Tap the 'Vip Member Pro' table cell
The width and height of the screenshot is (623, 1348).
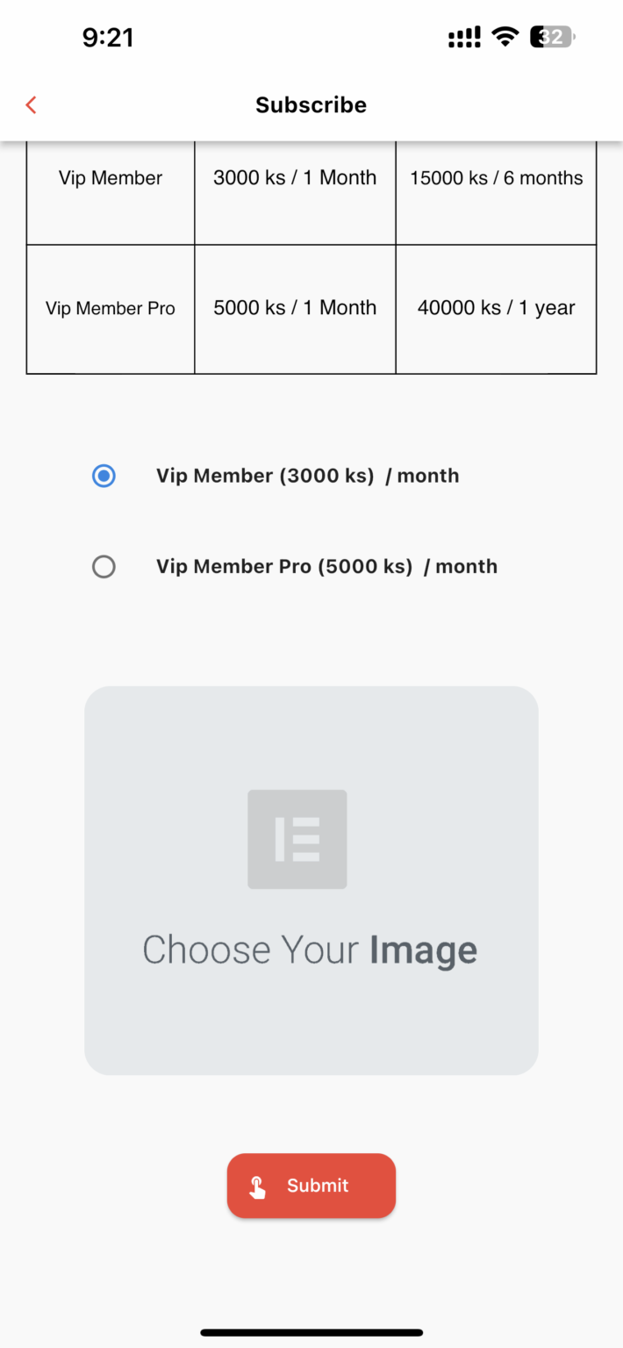pyautogui.click(x=111, y=309)
